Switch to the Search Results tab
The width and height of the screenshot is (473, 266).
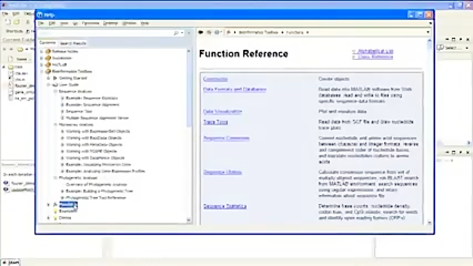pyautogui.click(x=73, y=44)
